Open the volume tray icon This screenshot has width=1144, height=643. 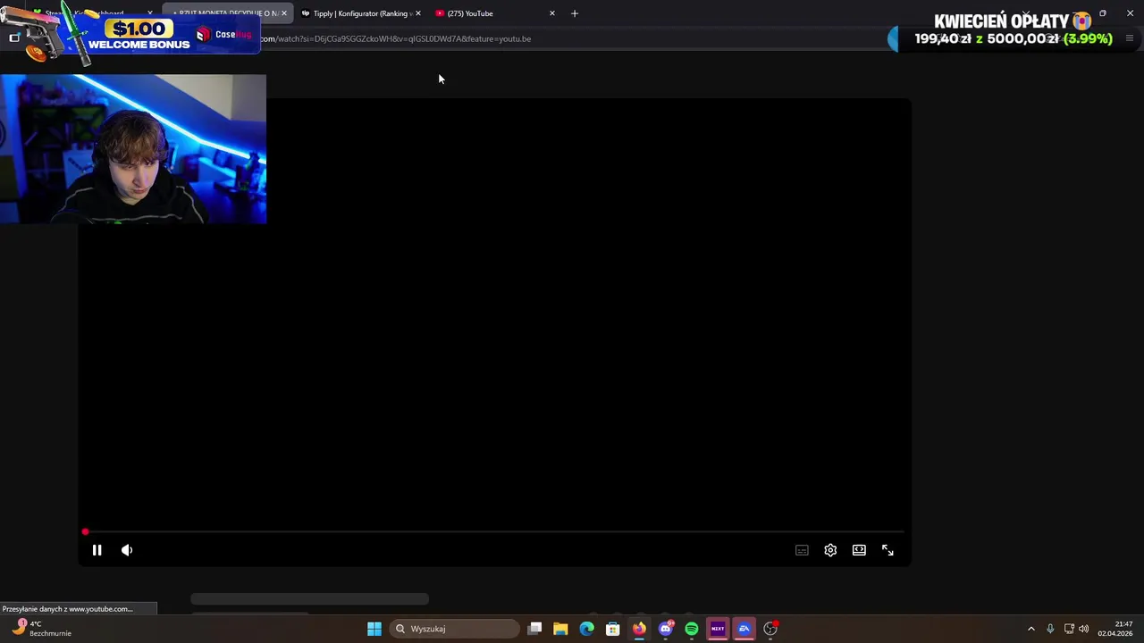click(1084, 629)
